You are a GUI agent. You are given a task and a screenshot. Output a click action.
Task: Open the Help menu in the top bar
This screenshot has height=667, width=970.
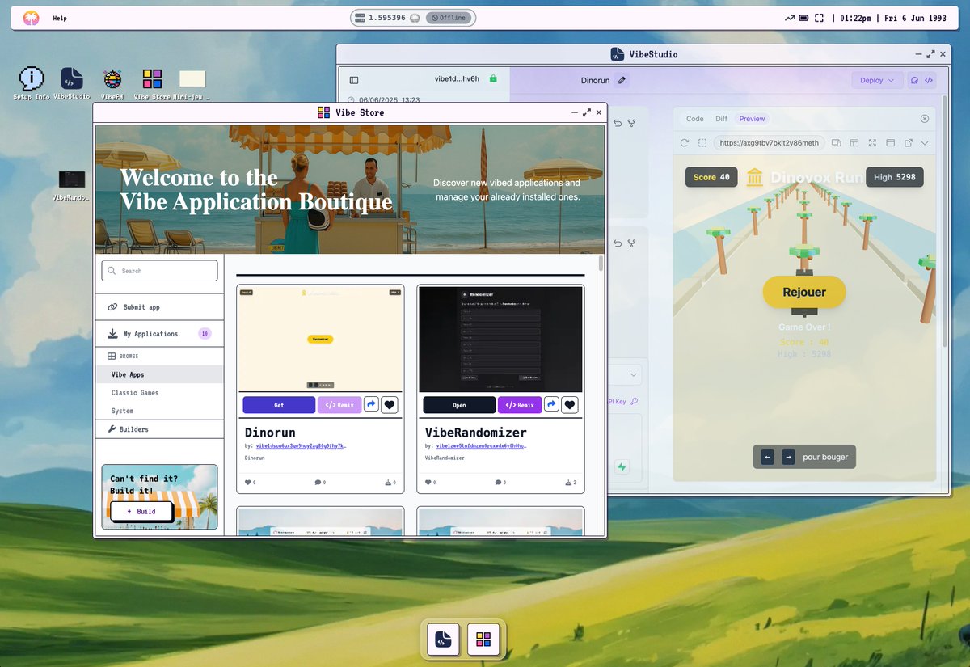pyautogui.click(x=60, y=18)
